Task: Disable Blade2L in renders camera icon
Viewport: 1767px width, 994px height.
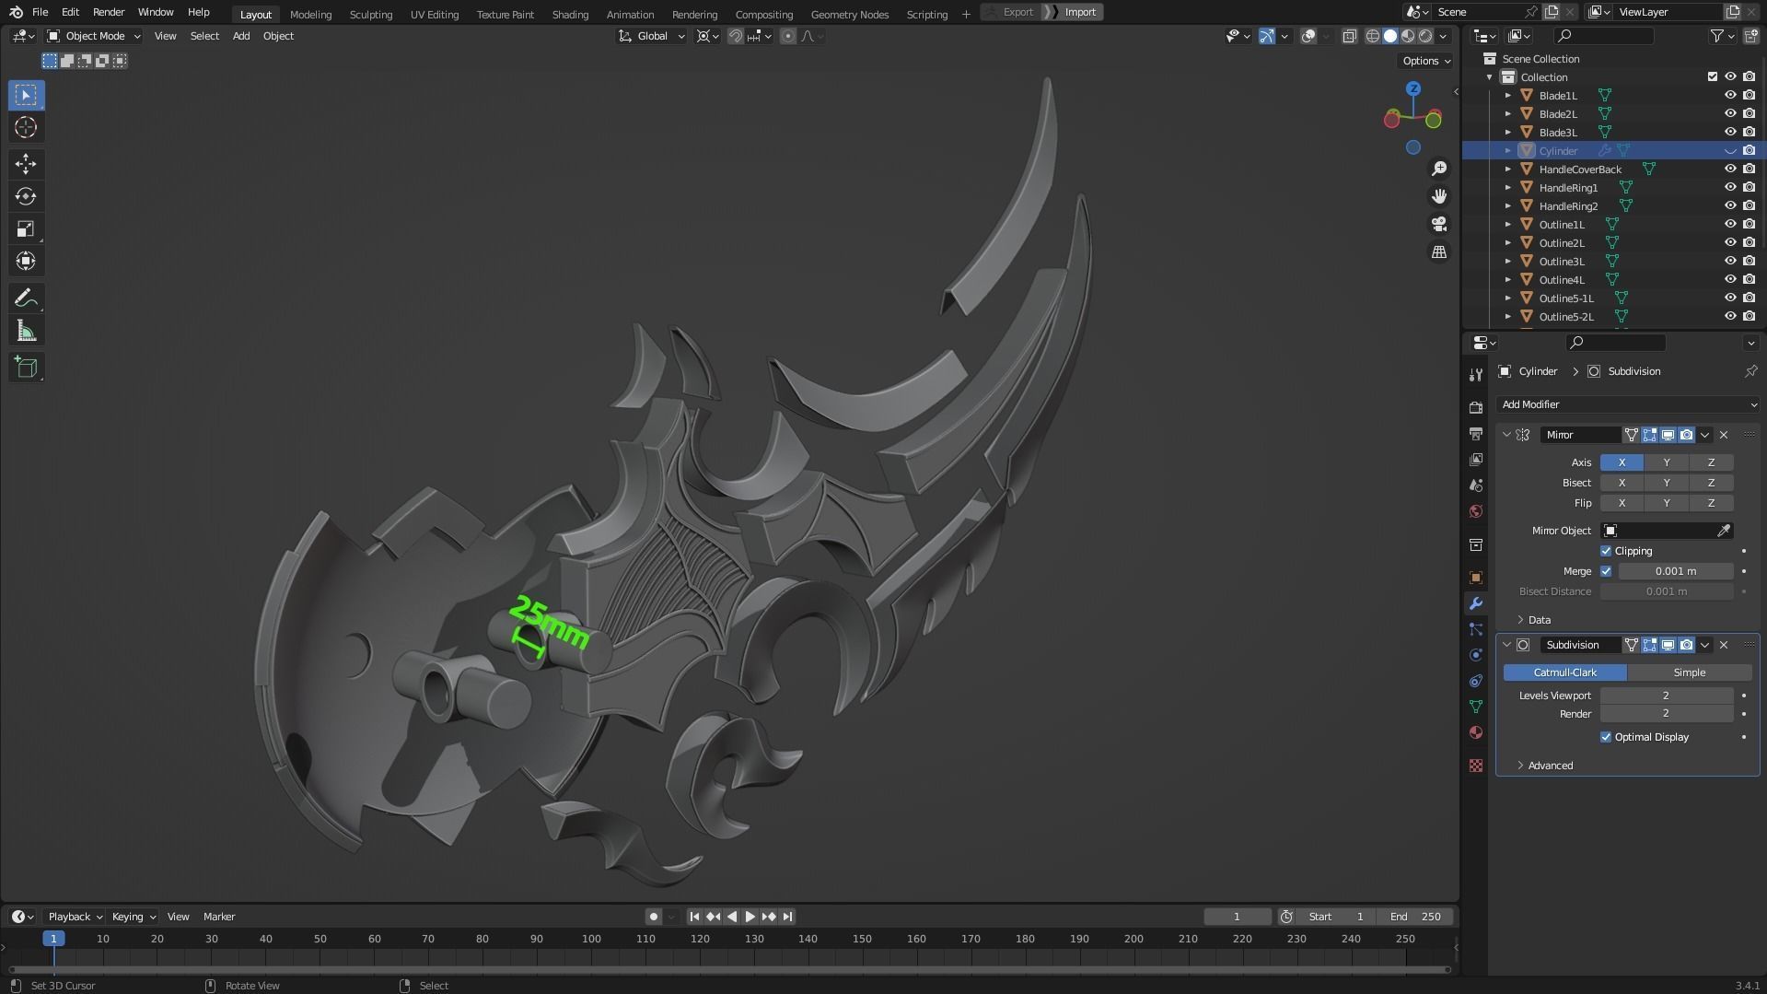Action: point(1749,113)
